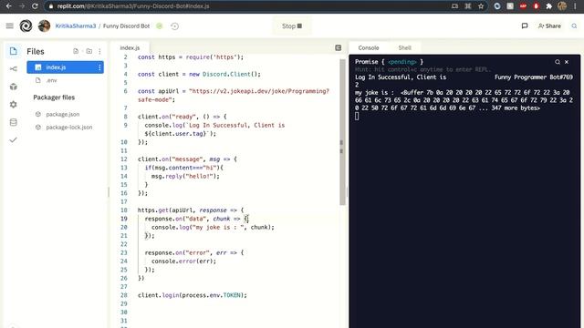Open the index.js file options menu
The width and height of the screenshot is (584, 328).
[99, 67]
